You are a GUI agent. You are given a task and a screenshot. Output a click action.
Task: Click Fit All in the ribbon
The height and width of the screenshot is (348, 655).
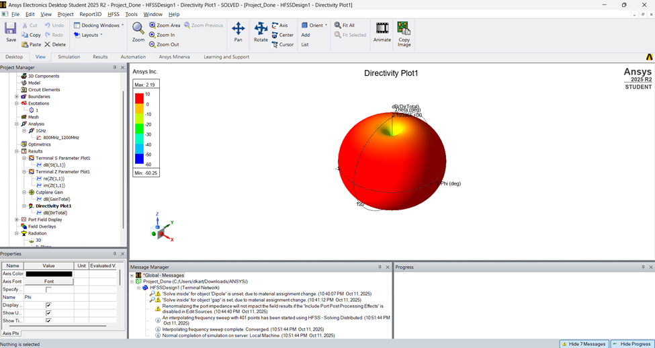(344, 26)
